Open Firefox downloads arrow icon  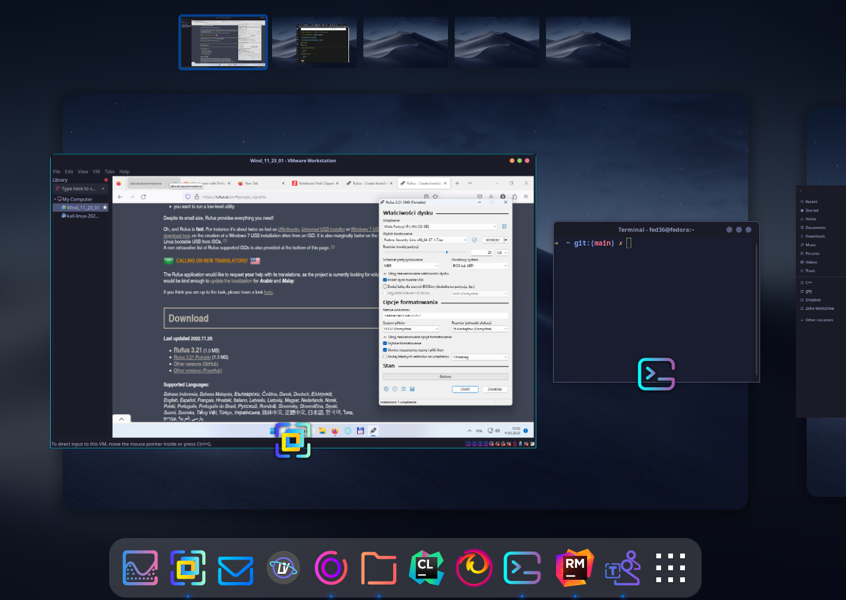click(491, 196)
